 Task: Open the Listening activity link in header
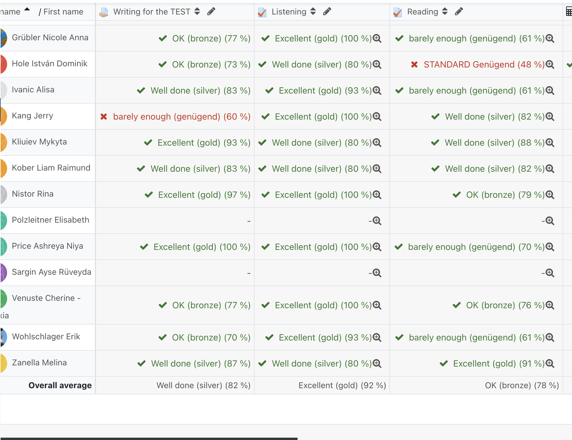tap(289, 12)
